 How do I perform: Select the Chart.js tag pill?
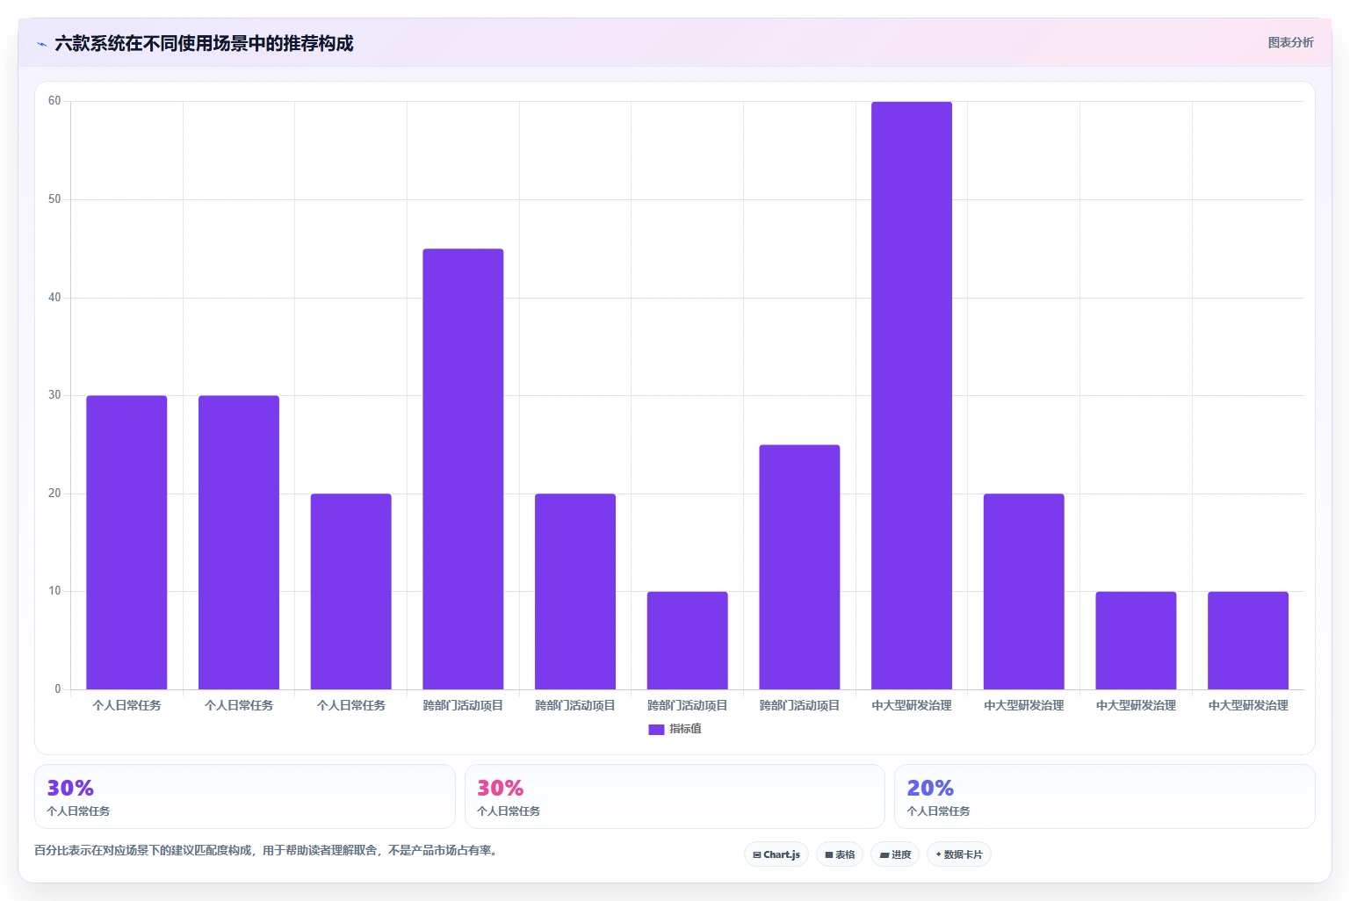[776, 854]
